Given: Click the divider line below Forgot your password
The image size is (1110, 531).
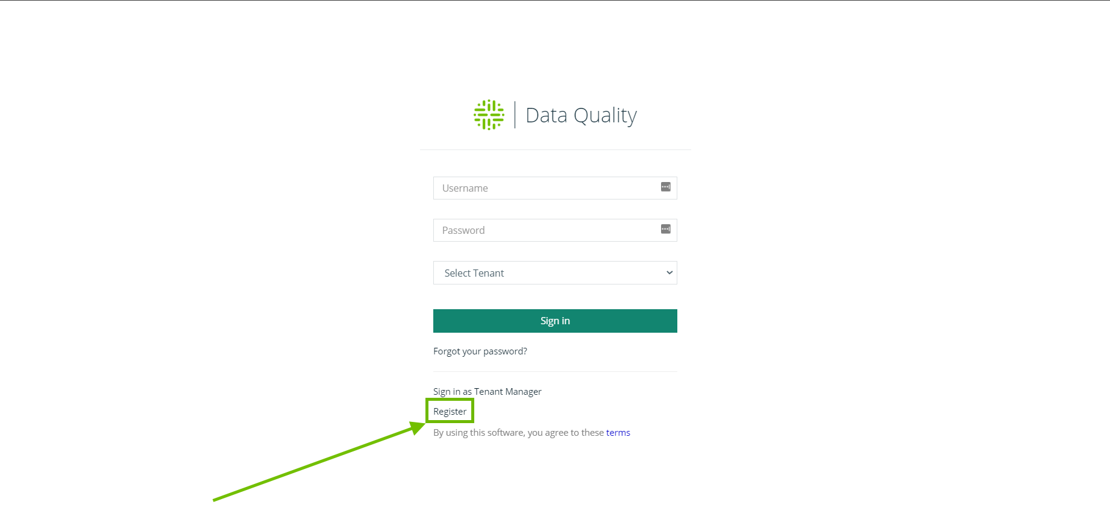Looking at the screenshot, I should click(x=555, y=371).
